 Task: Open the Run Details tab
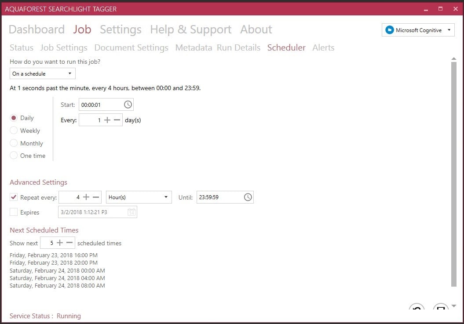pos(238,48)
